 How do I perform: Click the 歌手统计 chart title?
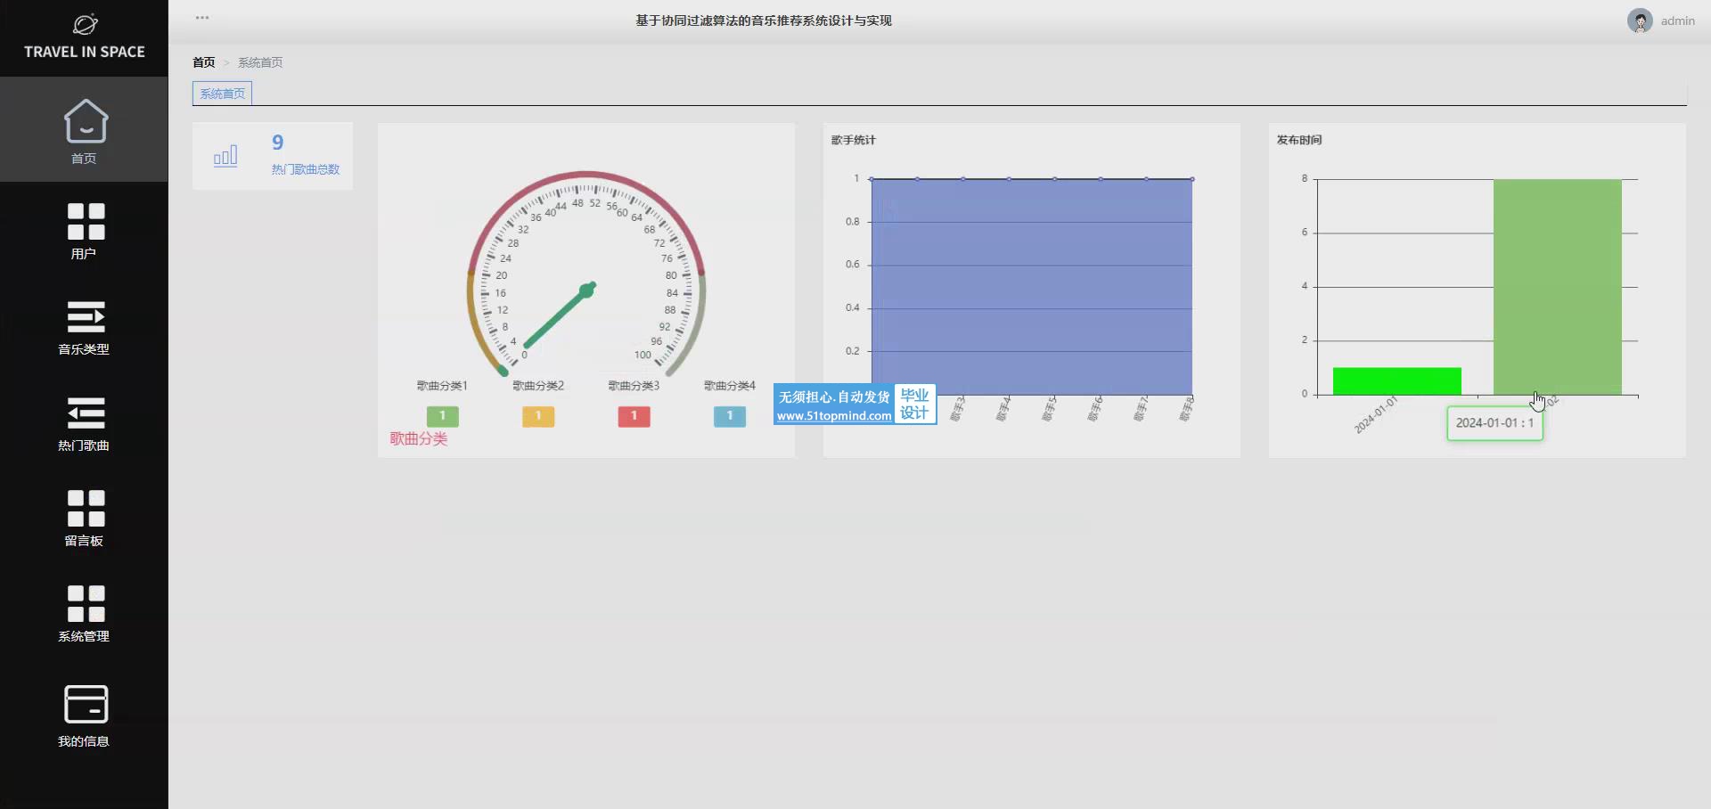click(854, 140)
